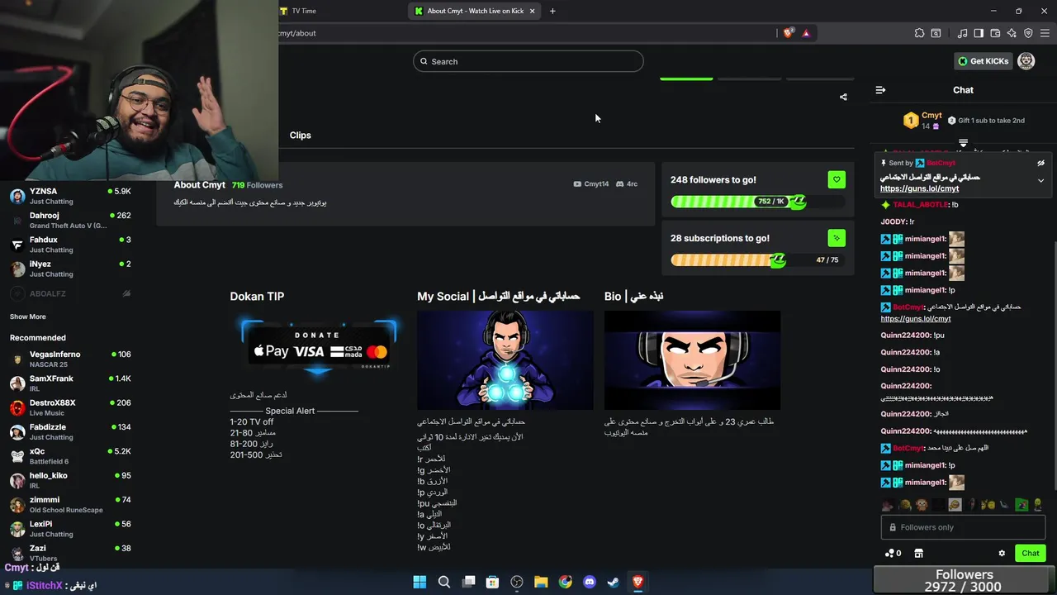The width and height of the screenshot is (1057, 595).
Task: Open VegasInferno NASCAR 25 channel
Action: (70, 359)
